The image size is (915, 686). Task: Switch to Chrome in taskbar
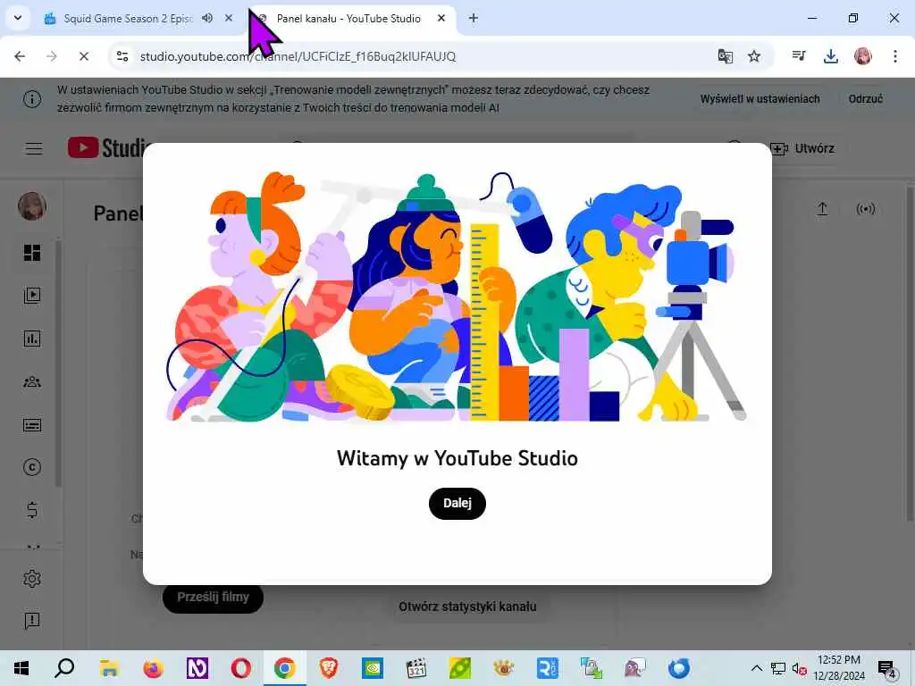tap(284, 668)
